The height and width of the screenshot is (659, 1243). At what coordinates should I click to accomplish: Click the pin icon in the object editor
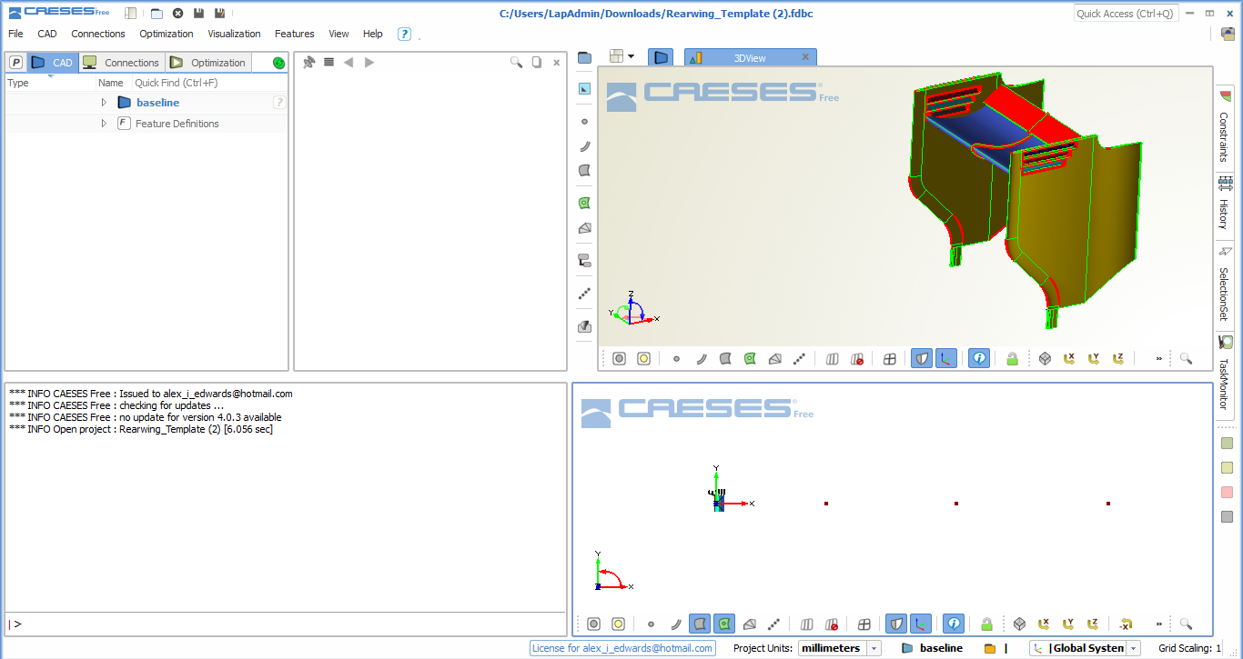[309, 62]
